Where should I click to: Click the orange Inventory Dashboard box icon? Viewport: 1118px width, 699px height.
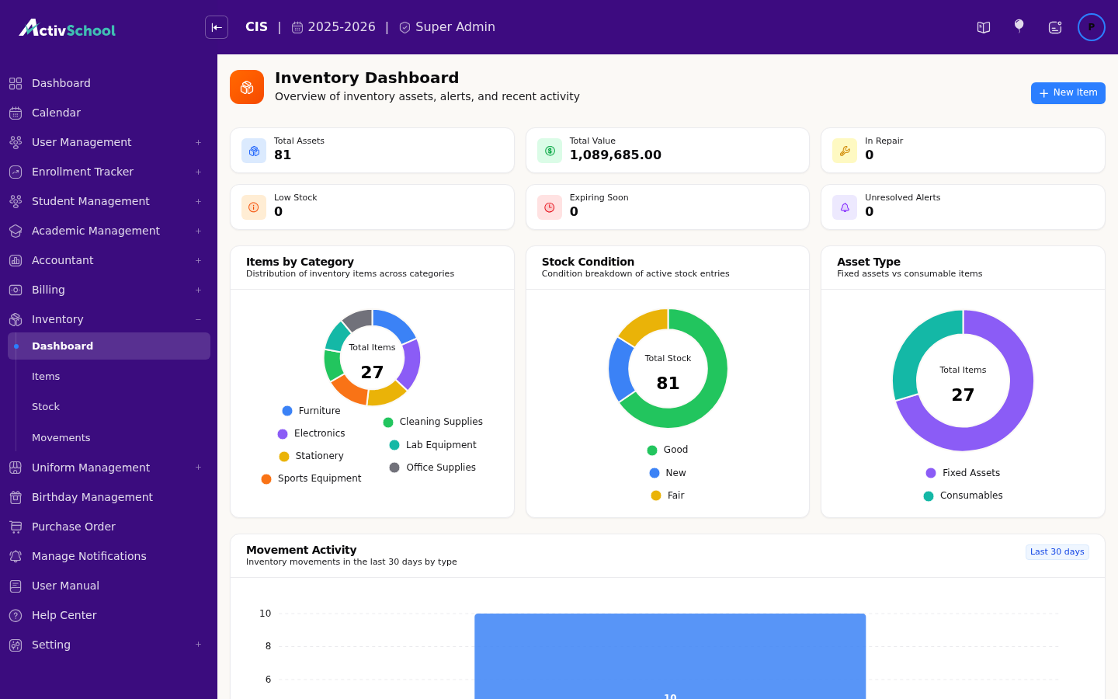tap(247, 87)
